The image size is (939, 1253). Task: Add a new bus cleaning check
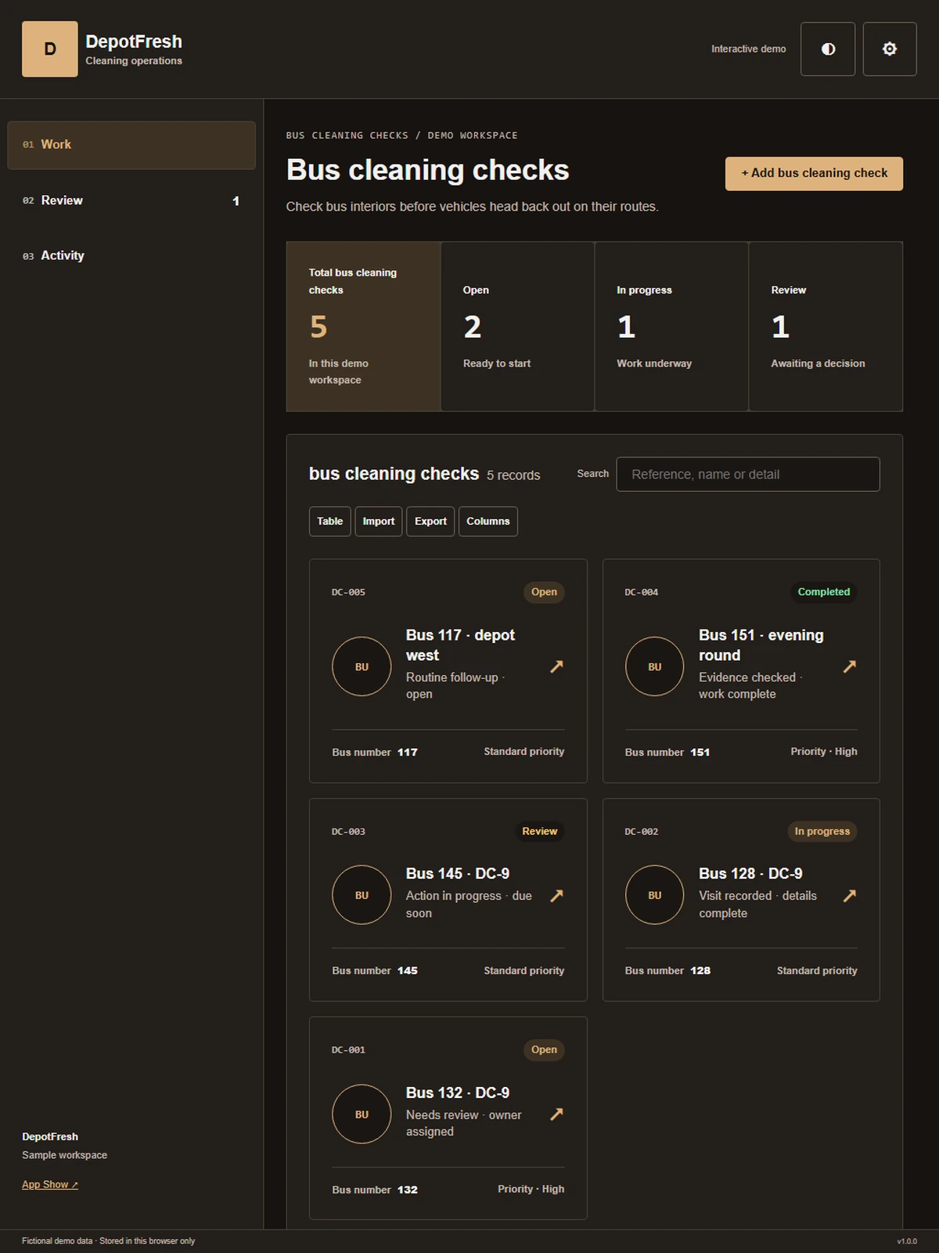(x=814, y=173)
